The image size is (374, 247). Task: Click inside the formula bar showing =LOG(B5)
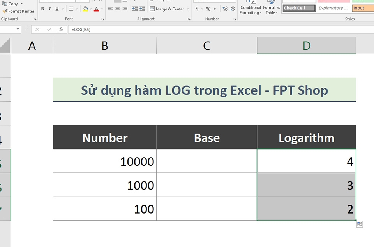(97, 29)
